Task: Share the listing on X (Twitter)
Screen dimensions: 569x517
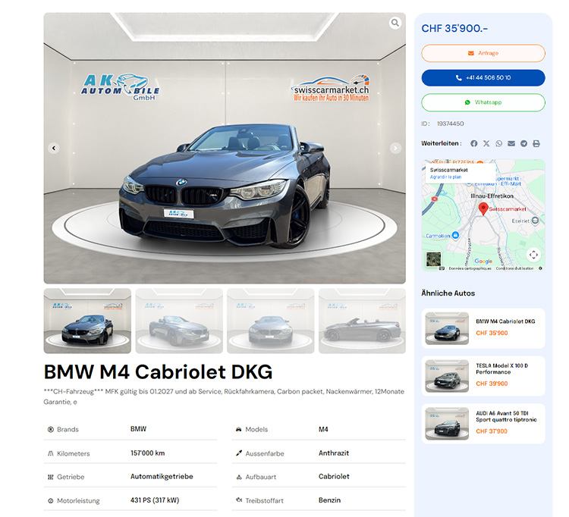Action: coord(486,143)
